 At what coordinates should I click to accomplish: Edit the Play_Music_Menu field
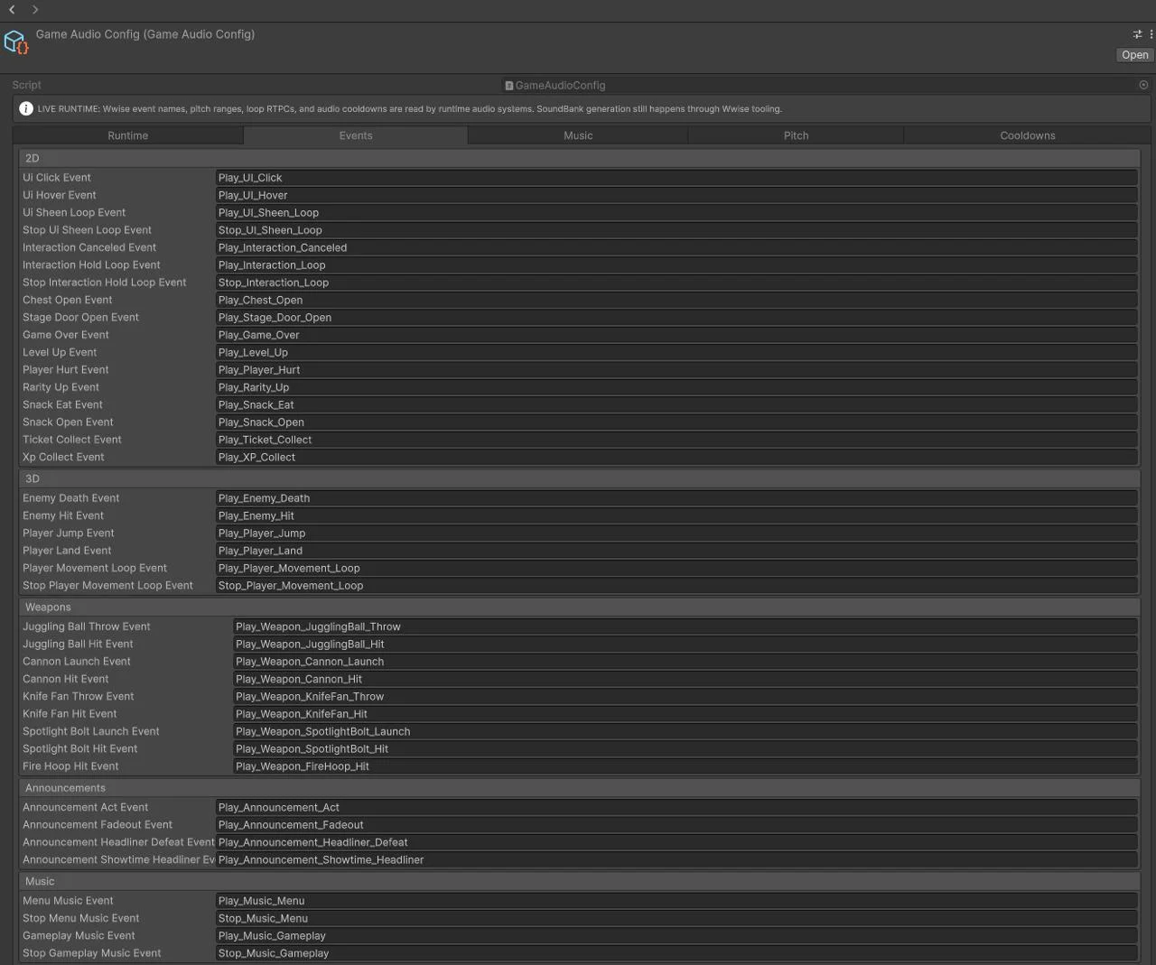point(676,901)
